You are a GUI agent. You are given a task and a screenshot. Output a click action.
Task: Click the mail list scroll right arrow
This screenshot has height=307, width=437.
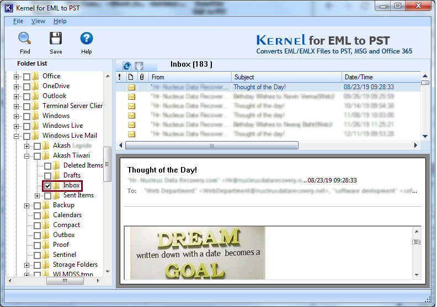point(415,146)
